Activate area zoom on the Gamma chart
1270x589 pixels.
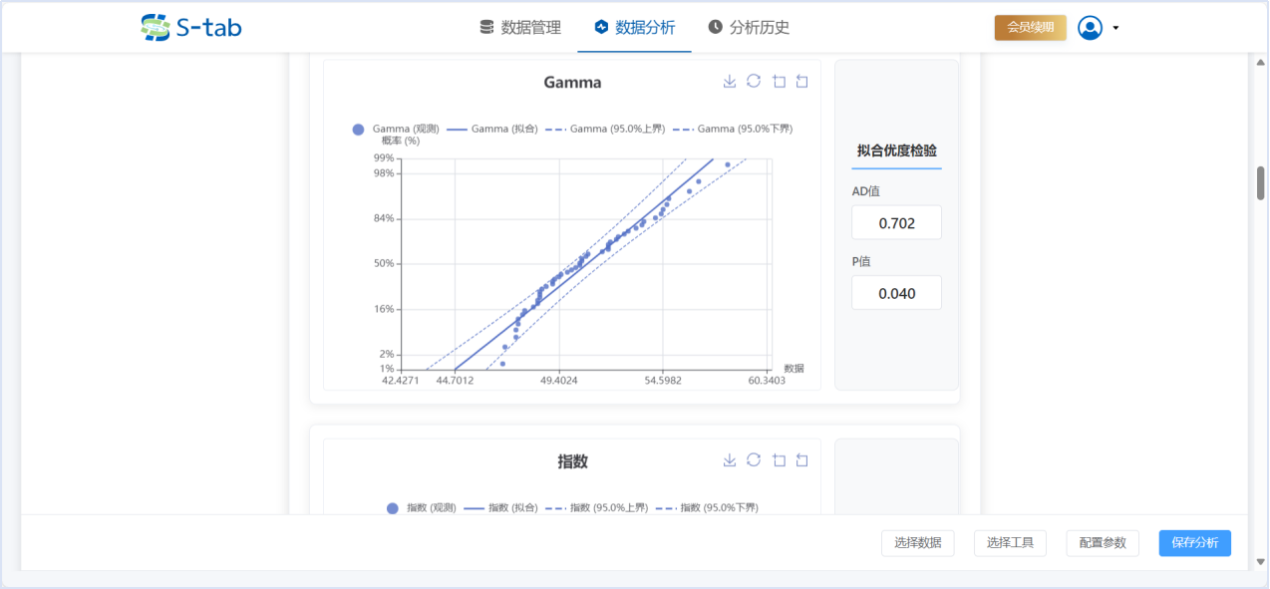(779, 82)
